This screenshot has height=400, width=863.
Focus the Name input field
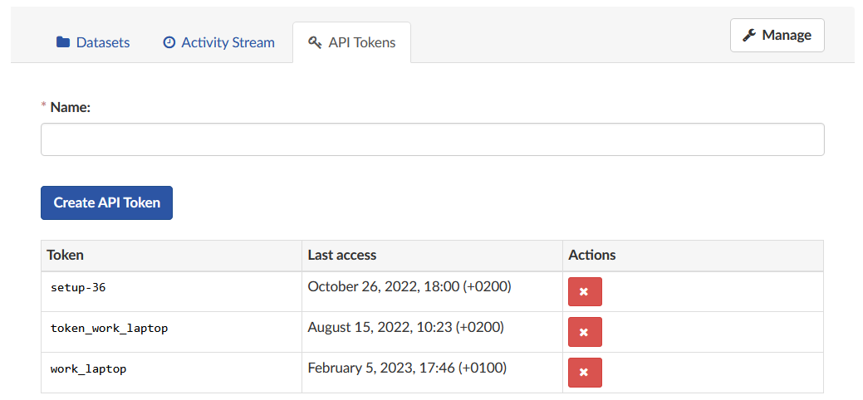pos(433,139)
